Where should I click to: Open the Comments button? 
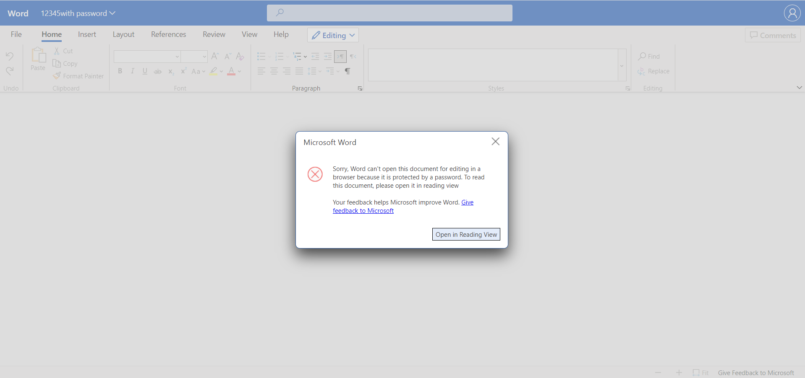(773, 35)
